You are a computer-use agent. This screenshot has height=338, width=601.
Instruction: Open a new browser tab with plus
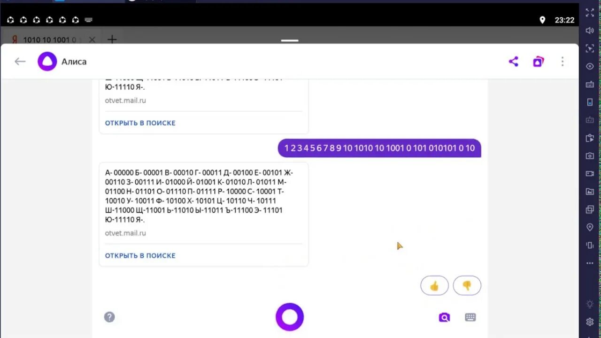(112, 39)
